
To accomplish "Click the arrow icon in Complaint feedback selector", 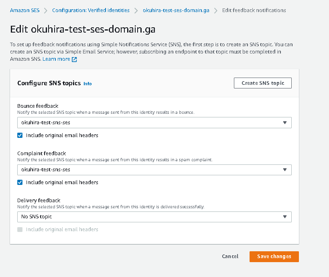I will pos(285,170).
